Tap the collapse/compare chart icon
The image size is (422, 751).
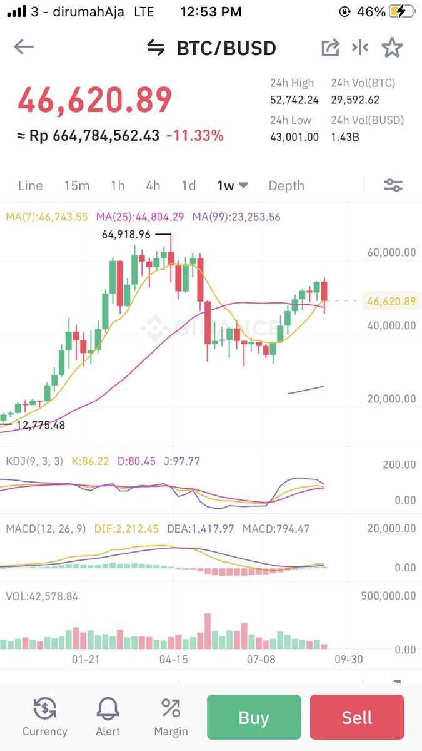click(x=360, y=48)
